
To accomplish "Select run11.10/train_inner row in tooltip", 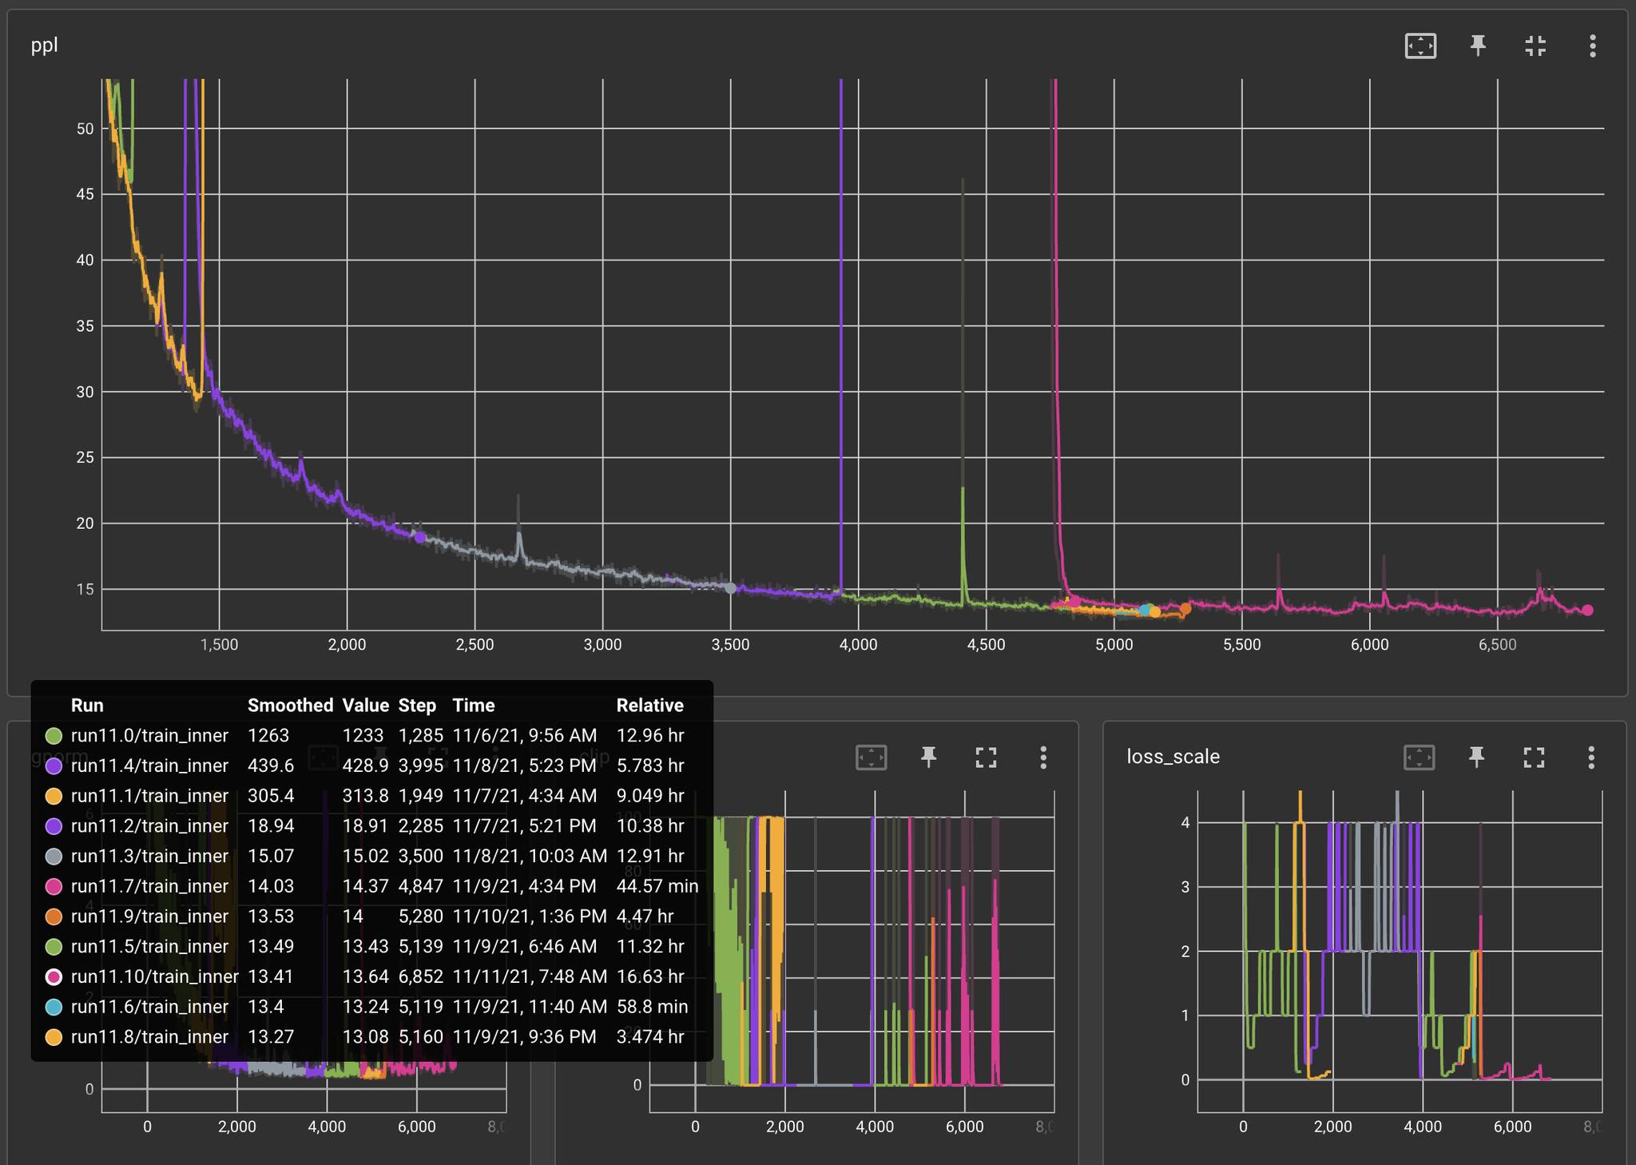I will (154, 976).
